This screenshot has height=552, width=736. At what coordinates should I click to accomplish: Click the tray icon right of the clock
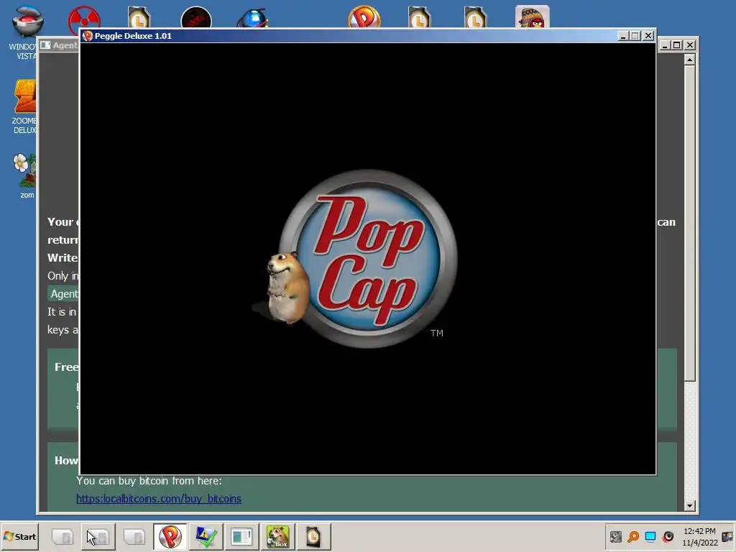729,536
